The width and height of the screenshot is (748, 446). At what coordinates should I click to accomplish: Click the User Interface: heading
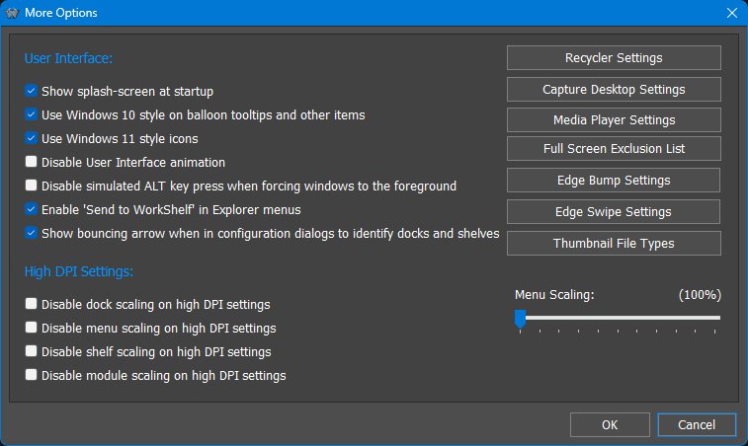(x=69, y=58)
